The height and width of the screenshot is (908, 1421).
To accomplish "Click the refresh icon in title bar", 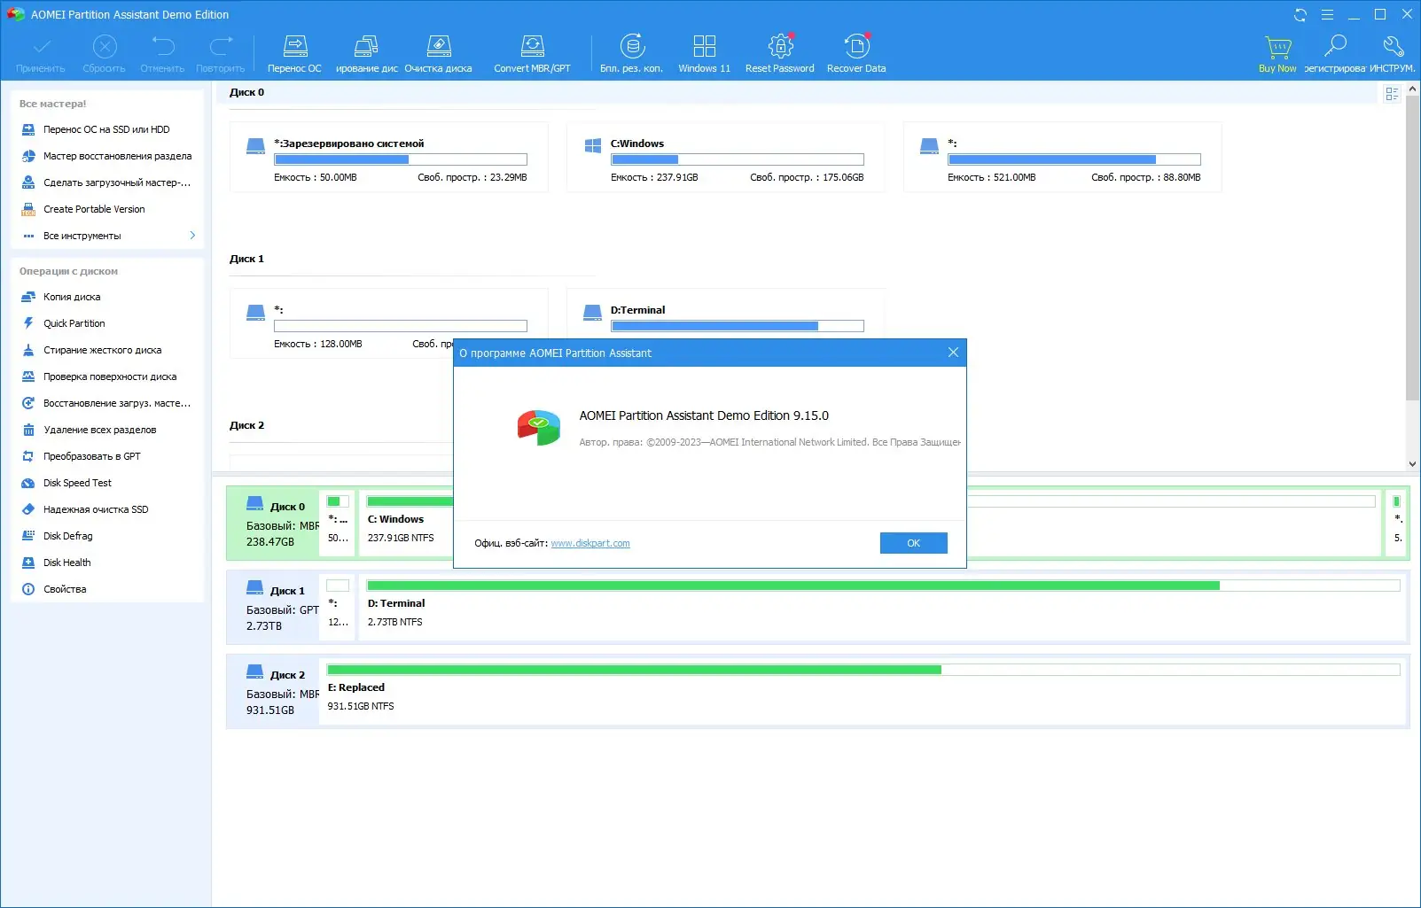I will [1300, 14].
